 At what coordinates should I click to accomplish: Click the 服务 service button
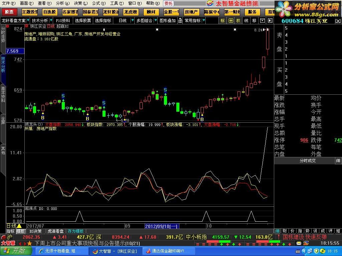tap(252, 12)
